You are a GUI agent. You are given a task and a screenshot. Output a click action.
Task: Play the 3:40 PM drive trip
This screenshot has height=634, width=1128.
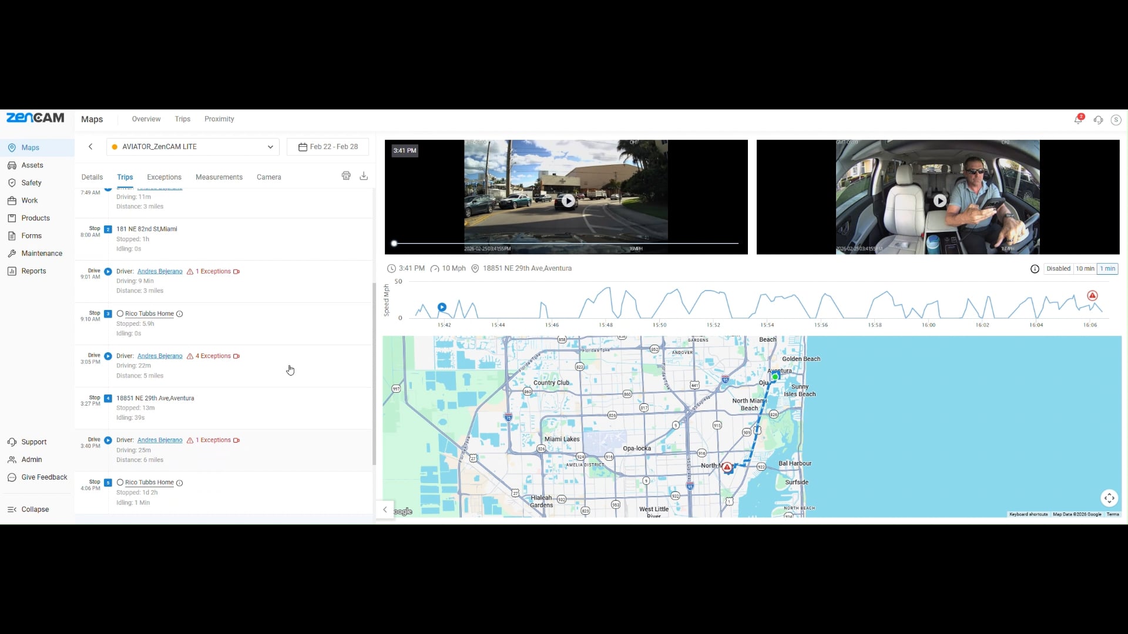pyautogui.click(x=108, y=440)
